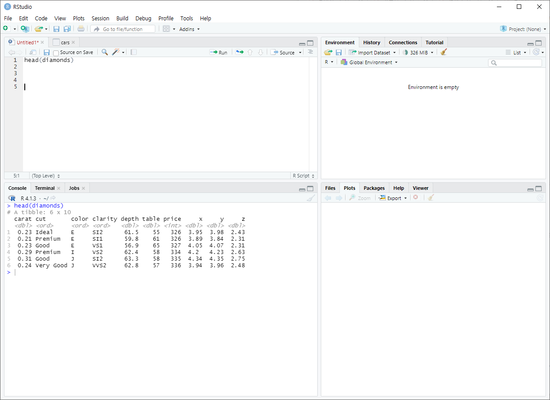Open the Debug menu
This screenshot has width=550, height=400.
pyautogui.click(x=143, y=18)
